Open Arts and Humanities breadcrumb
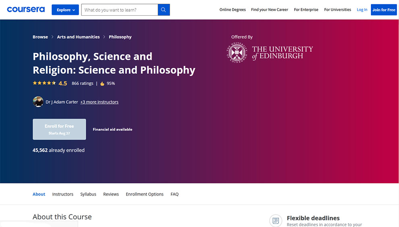 pos(78,37)
